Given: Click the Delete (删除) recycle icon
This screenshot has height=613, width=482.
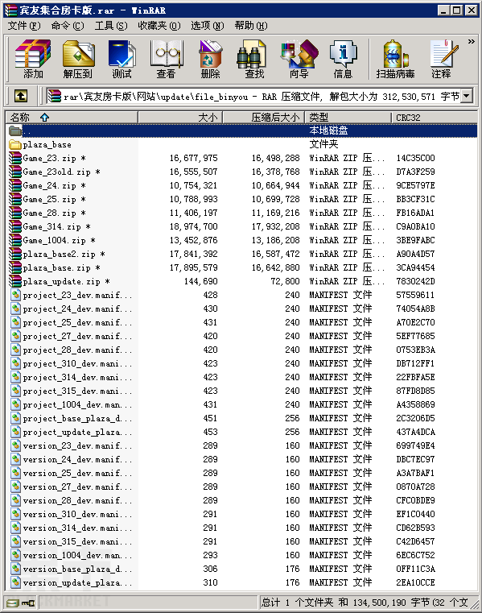Looking at the screenshot, I should click(211, 59).
